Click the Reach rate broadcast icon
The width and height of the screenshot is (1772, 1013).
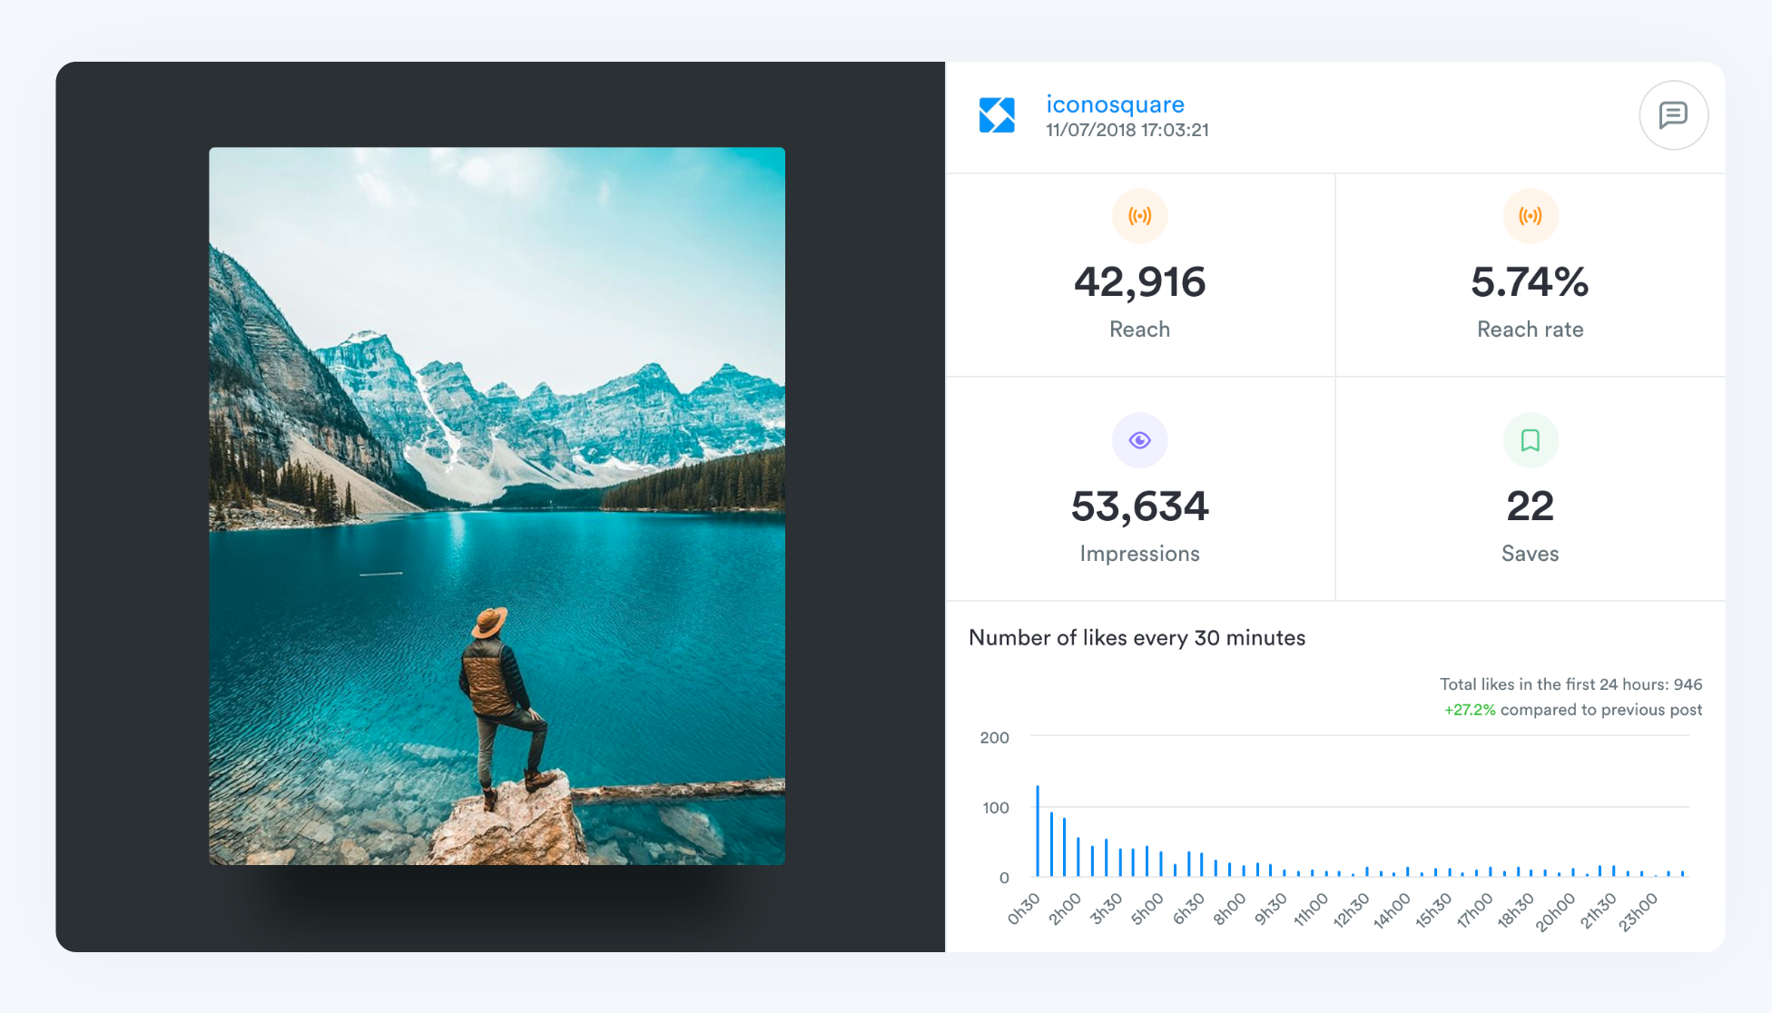click(1530, 216)
